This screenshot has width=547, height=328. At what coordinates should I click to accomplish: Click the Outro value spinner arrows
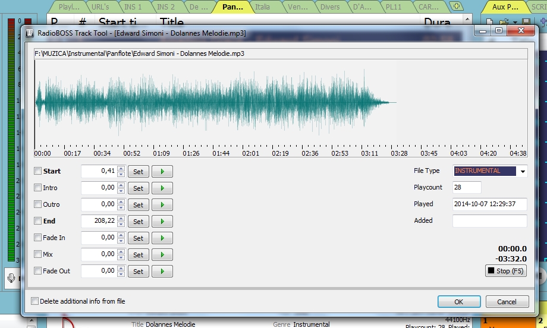(121, 204)
